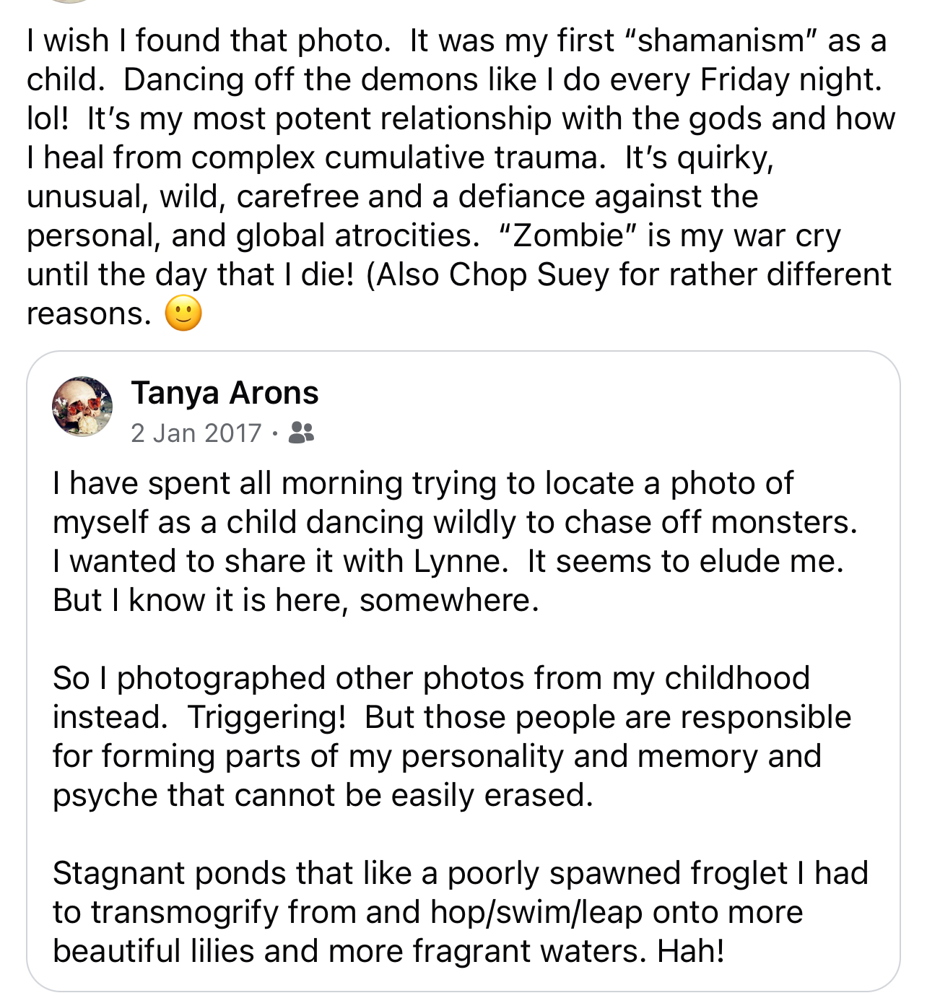Open the Tanya Arons profile name link
The image size is (927, 993).
225,393
